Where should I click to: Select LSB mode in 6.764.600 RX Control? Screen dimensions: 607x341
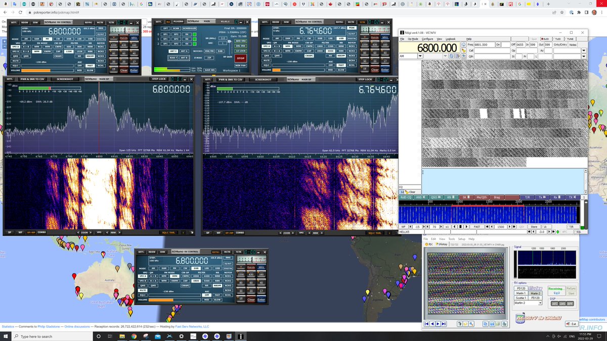click(x=330, y=38)
